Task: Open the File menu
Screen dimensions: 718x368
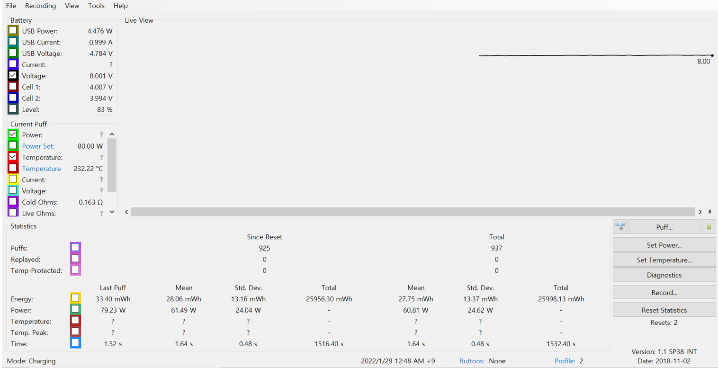Action: (11, 6)
